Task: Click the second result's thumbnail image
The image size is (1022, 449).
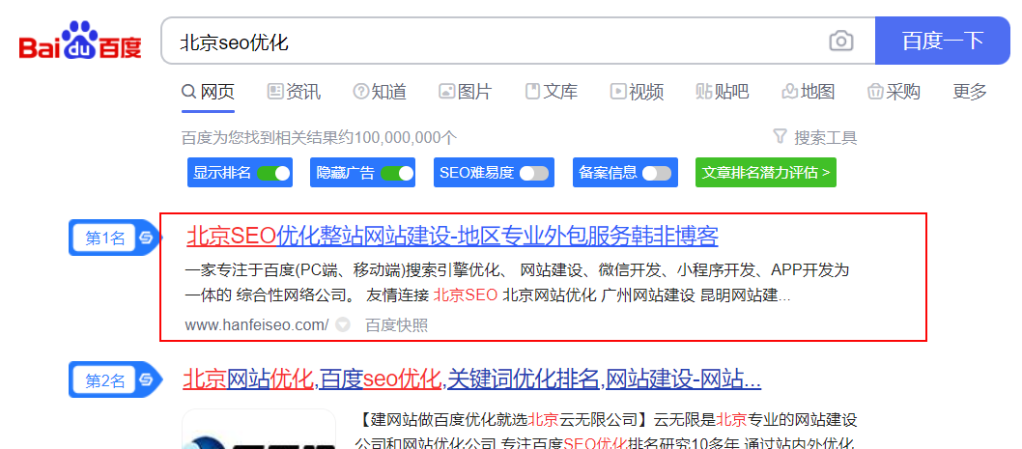Action: (259, 429)
